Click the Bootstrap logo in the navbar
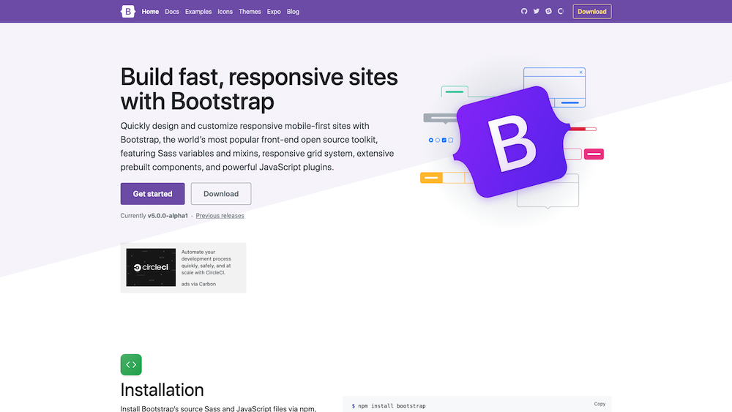 128,11
